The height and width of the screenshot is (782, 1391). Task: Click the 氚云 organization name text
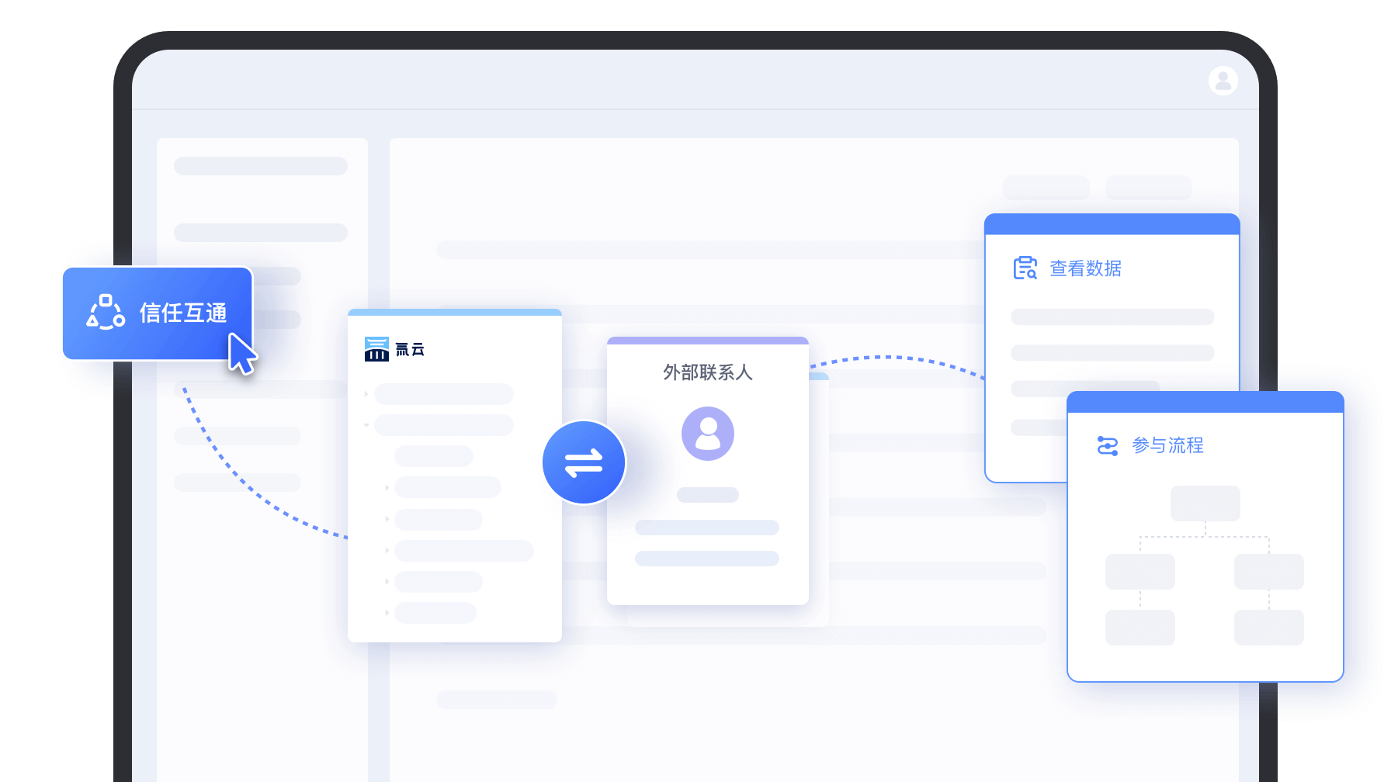click(410, 350)
